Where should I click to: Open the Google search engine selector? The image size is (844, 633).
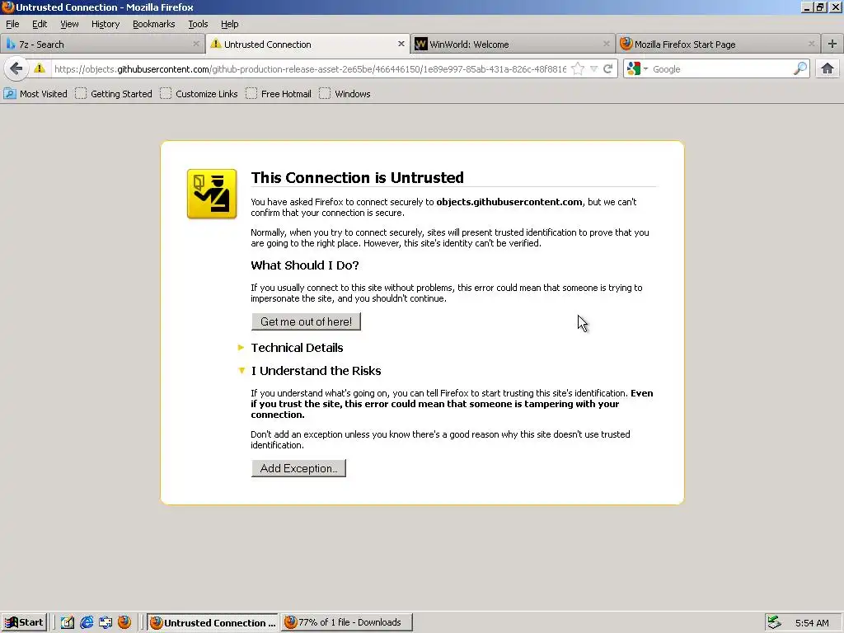click(x=637, y=69)
